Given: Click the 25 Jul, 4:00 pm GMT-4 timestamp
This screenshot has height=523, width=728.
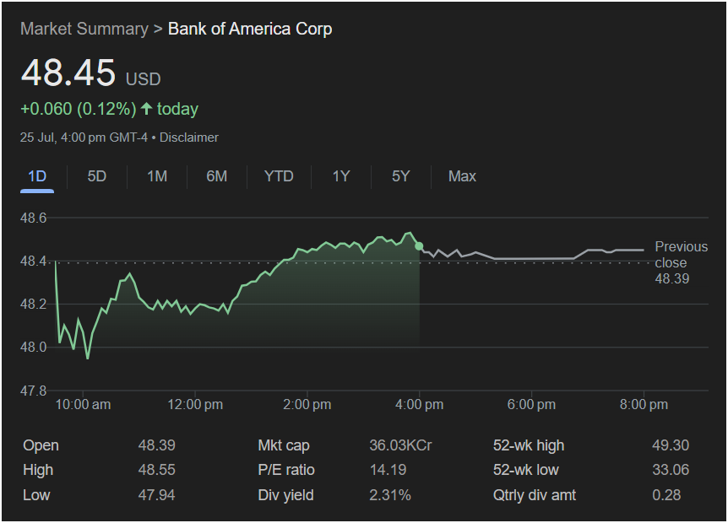Looking at the screenshot, I should click(84, 137).
